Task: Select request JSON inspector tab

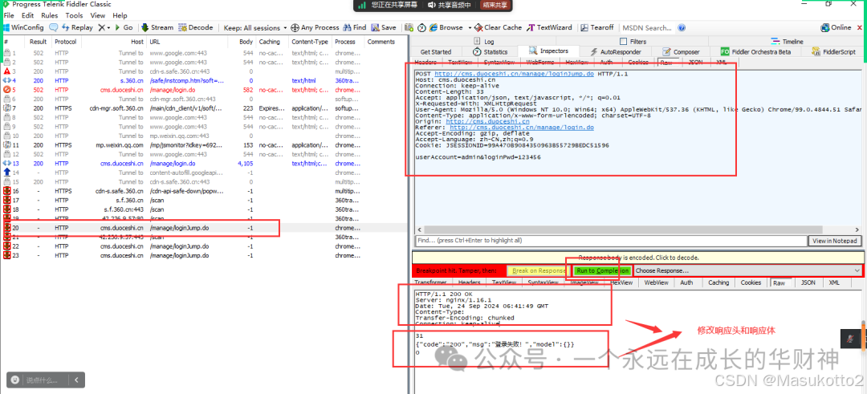Action: coord(697,63)
